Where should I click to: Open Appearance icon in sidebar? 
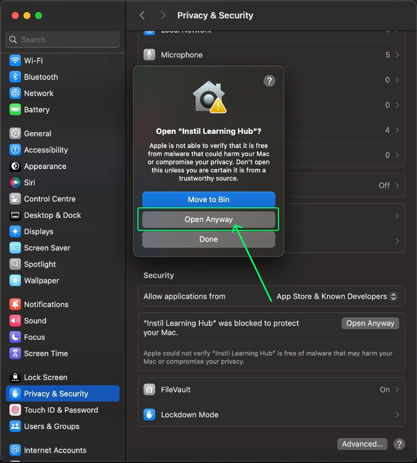click(x=15, y=166)
